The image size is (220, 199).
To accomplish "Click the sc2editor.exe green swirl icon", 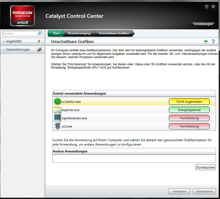I will click(x=57, y=101).
